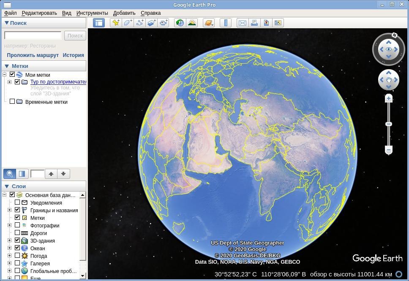Open История search history link
The image size is (409, 281).
point(73,55)
